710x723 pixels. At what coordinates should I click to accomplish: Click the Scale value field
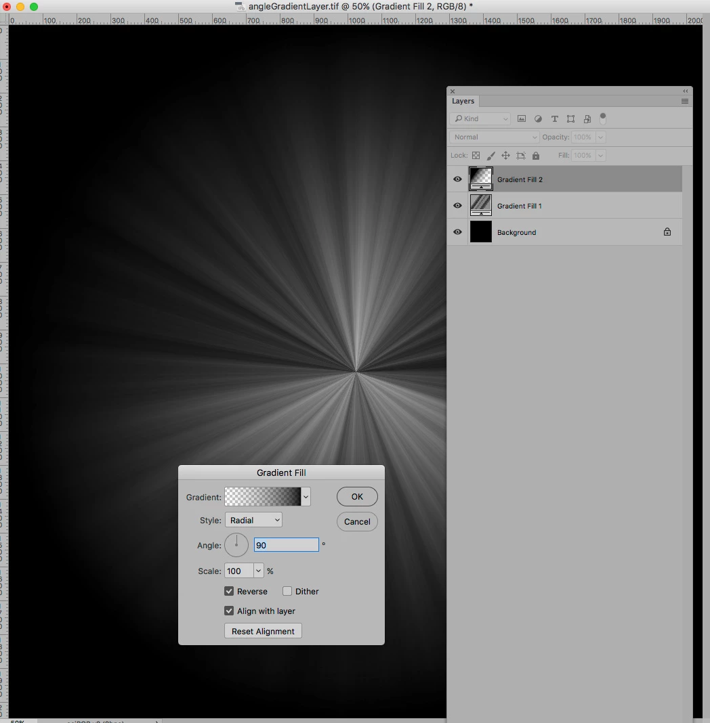(x=239, y=571)
